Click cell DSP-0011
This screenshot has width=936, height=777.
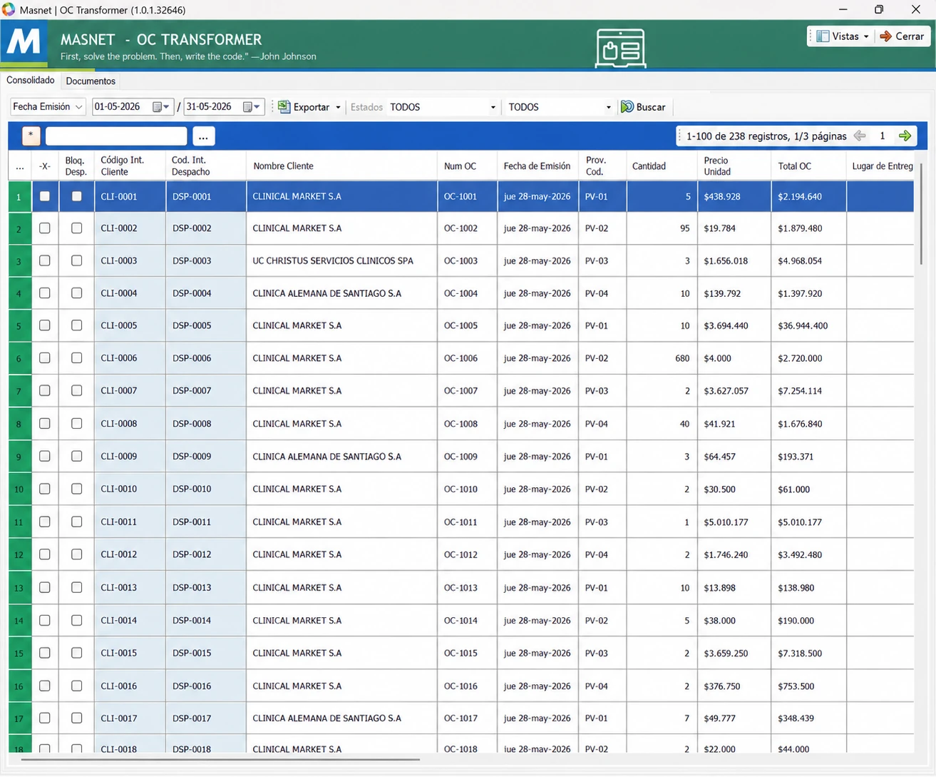pos(206,522)
